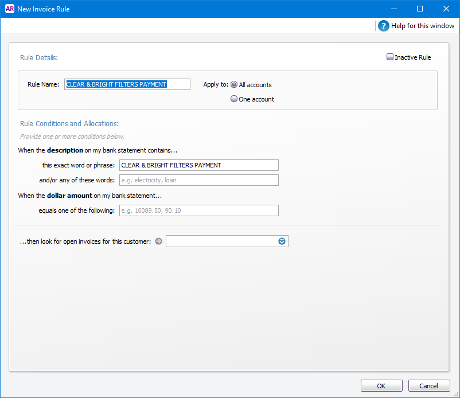Click the exact word or phrase field
This screenshot has height=398, width=460.
tap(199, 165)
